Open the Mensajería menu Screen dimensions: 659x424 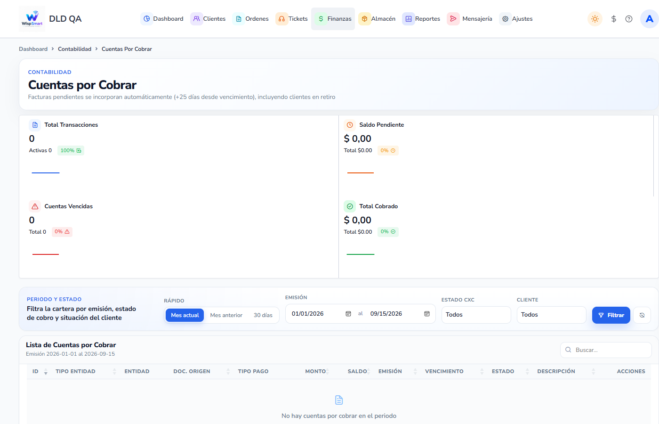pyautogui.click(x=470, y=19)
